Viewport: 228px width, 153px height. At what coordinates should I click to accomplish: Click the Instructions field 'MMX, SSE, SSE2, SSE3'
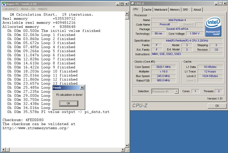[187, 54]
